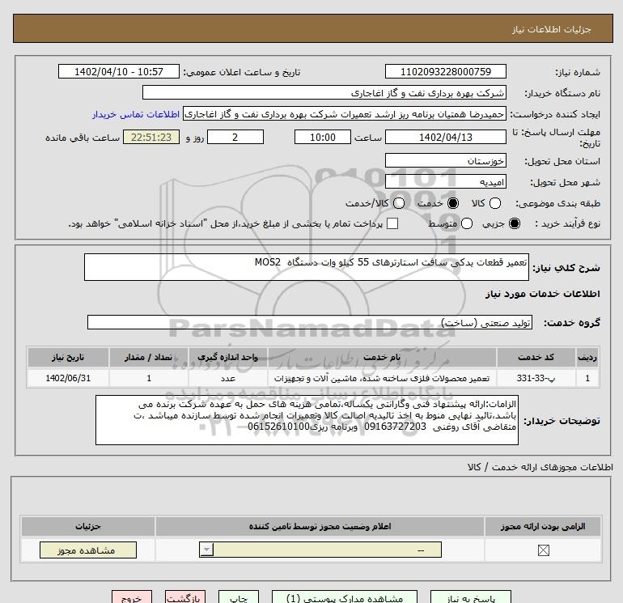Click the service name table cell

point(382,378)
